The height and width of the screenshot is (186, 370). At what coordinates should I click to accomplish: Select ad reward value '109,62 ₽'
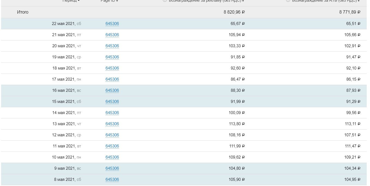[237, 157]
